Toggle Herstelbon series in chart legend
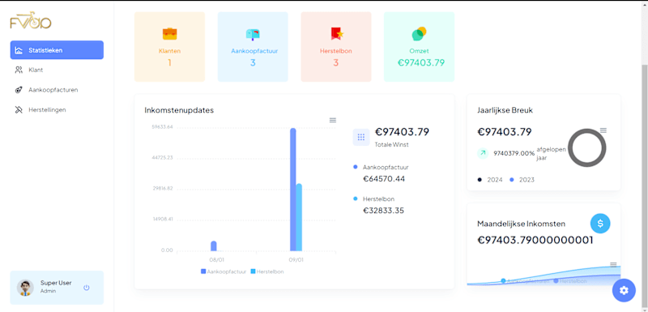Image resolution: width=648 pixels, height=312 pixels. tap(267, 271)
